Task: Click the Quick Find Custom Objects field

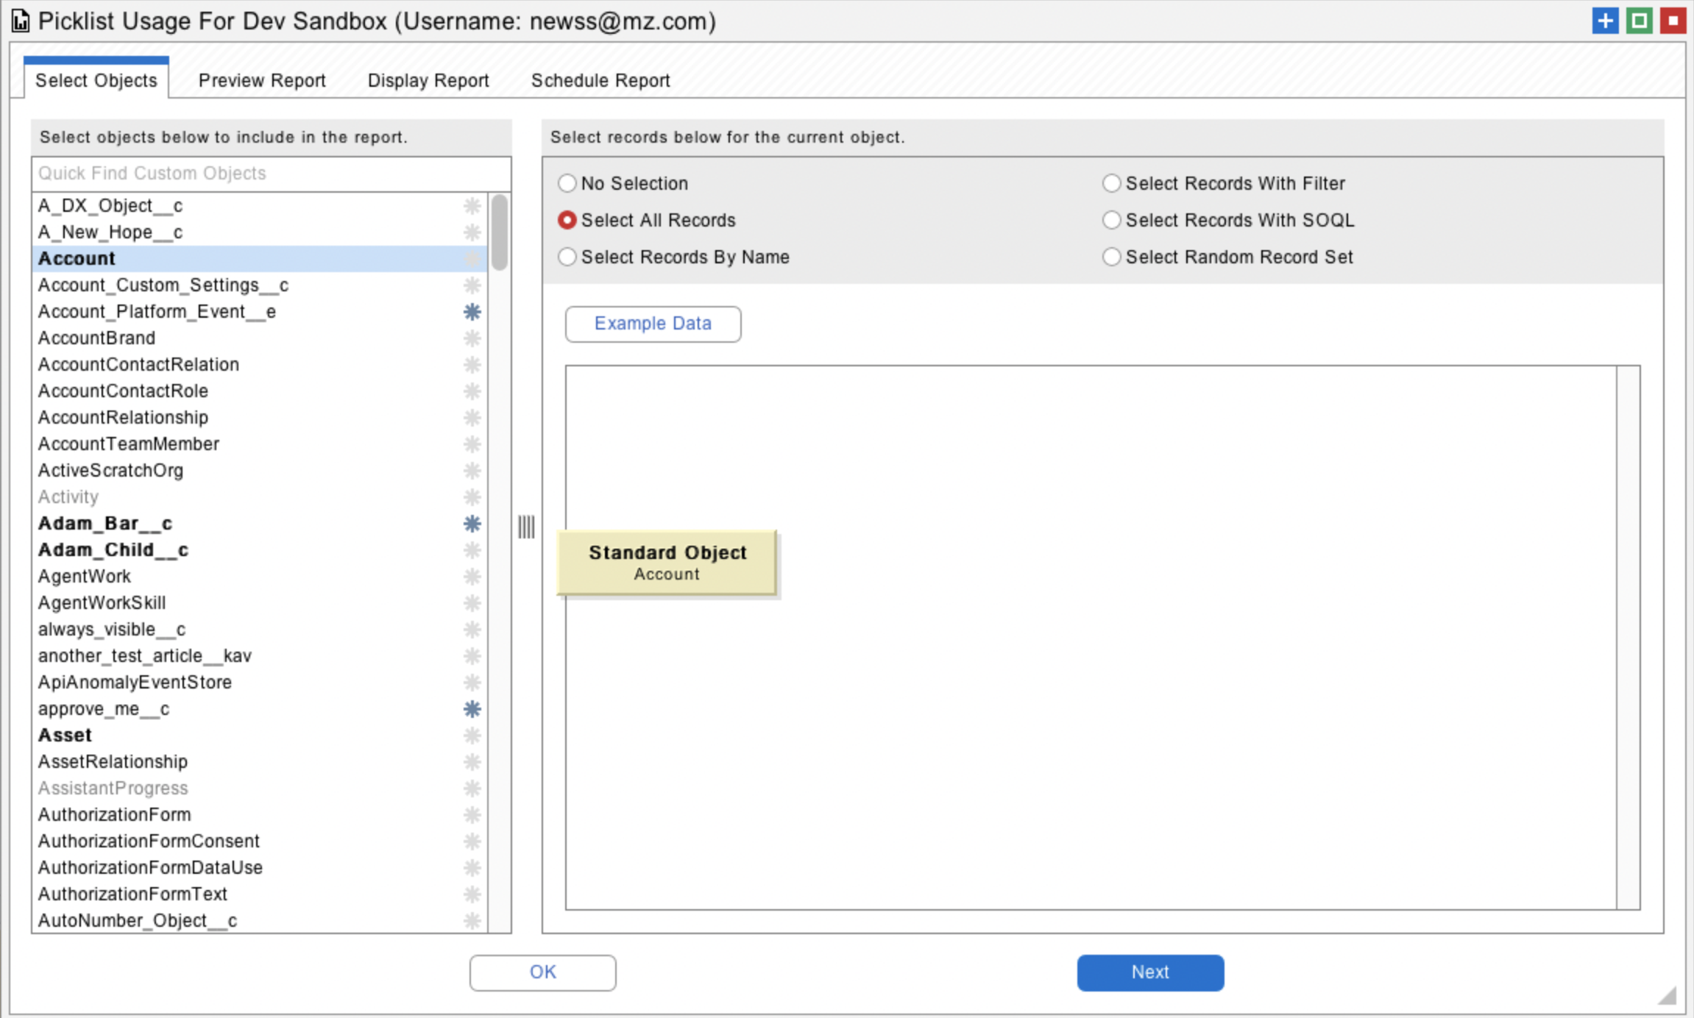Action: 271,174
